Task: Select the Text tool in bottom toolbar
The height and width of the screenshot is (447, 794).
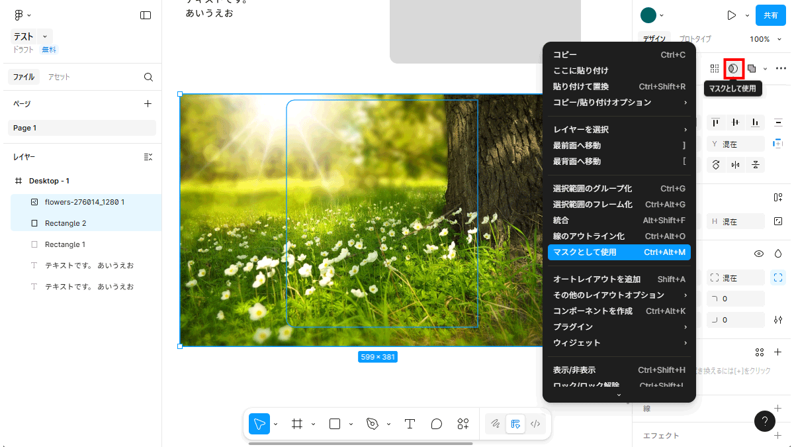Action: 410,424
